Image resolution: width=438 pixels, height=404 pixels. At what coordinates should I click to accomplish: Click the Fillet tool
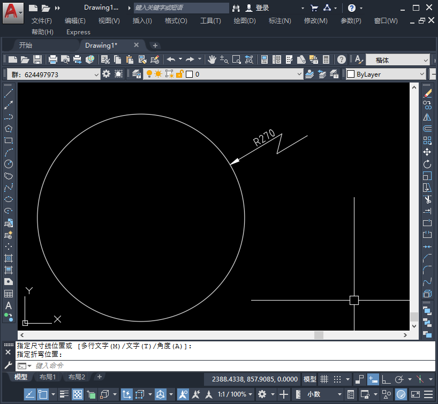427,270
